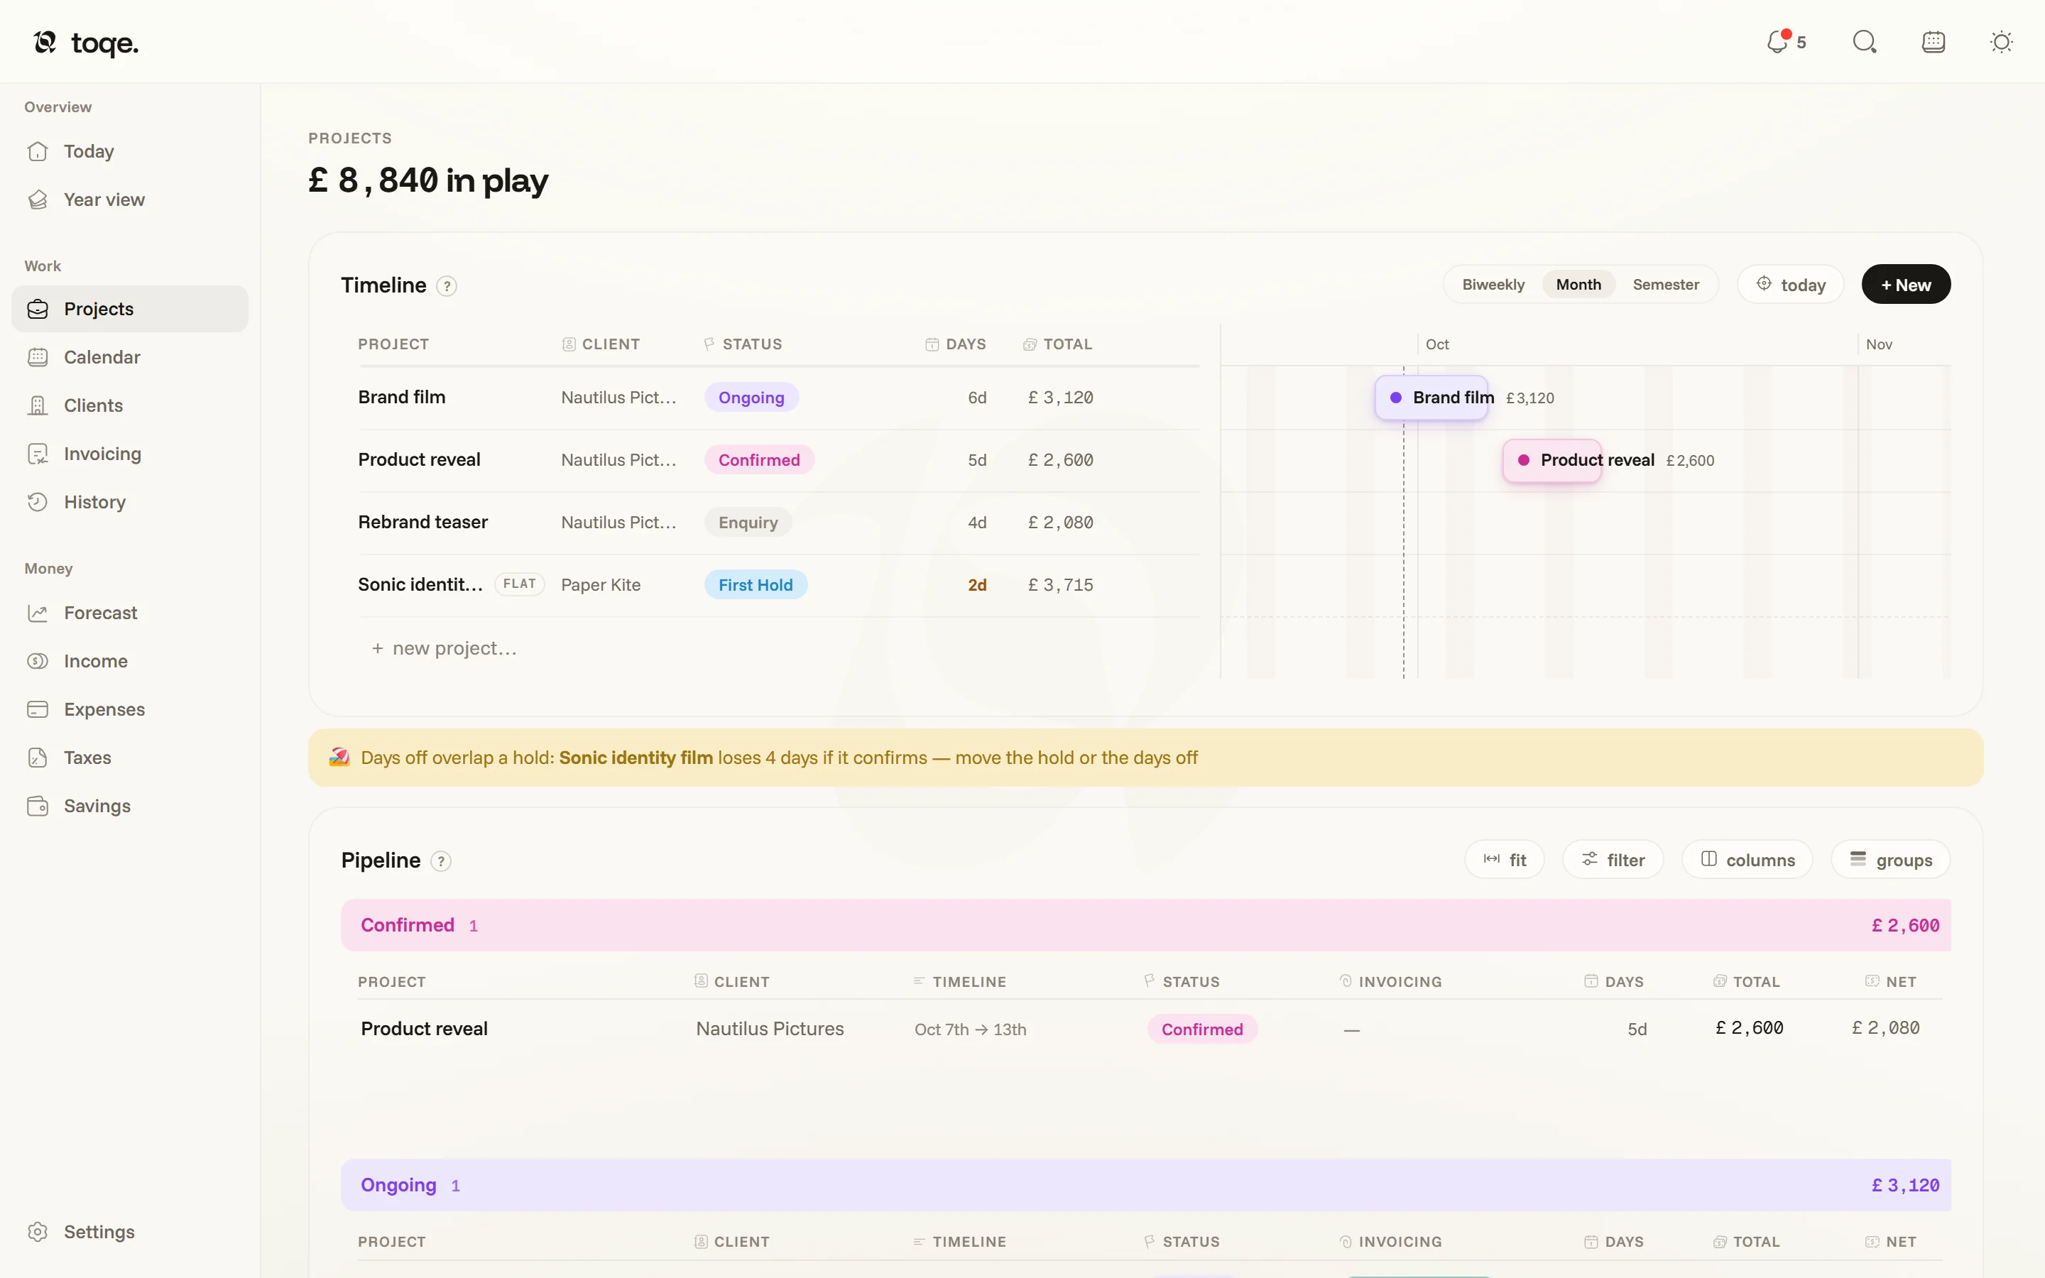Open Taxes in sidebar

[x=129, y=758]
